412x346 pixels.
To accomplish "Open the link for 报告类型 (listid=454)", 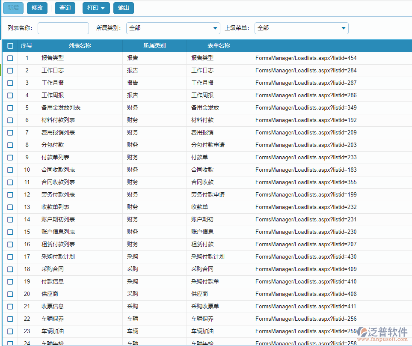I will pos(306,58).
